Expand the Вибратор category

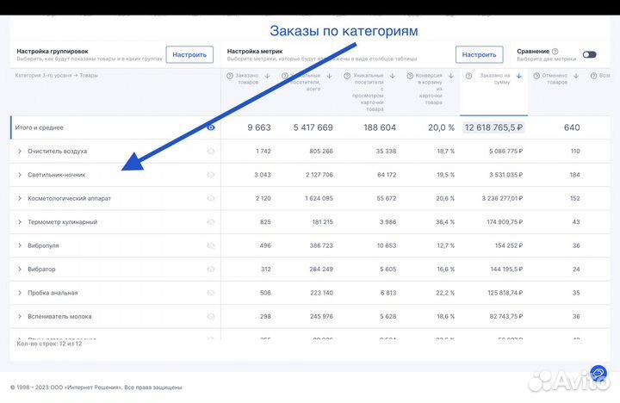[19, 269]
